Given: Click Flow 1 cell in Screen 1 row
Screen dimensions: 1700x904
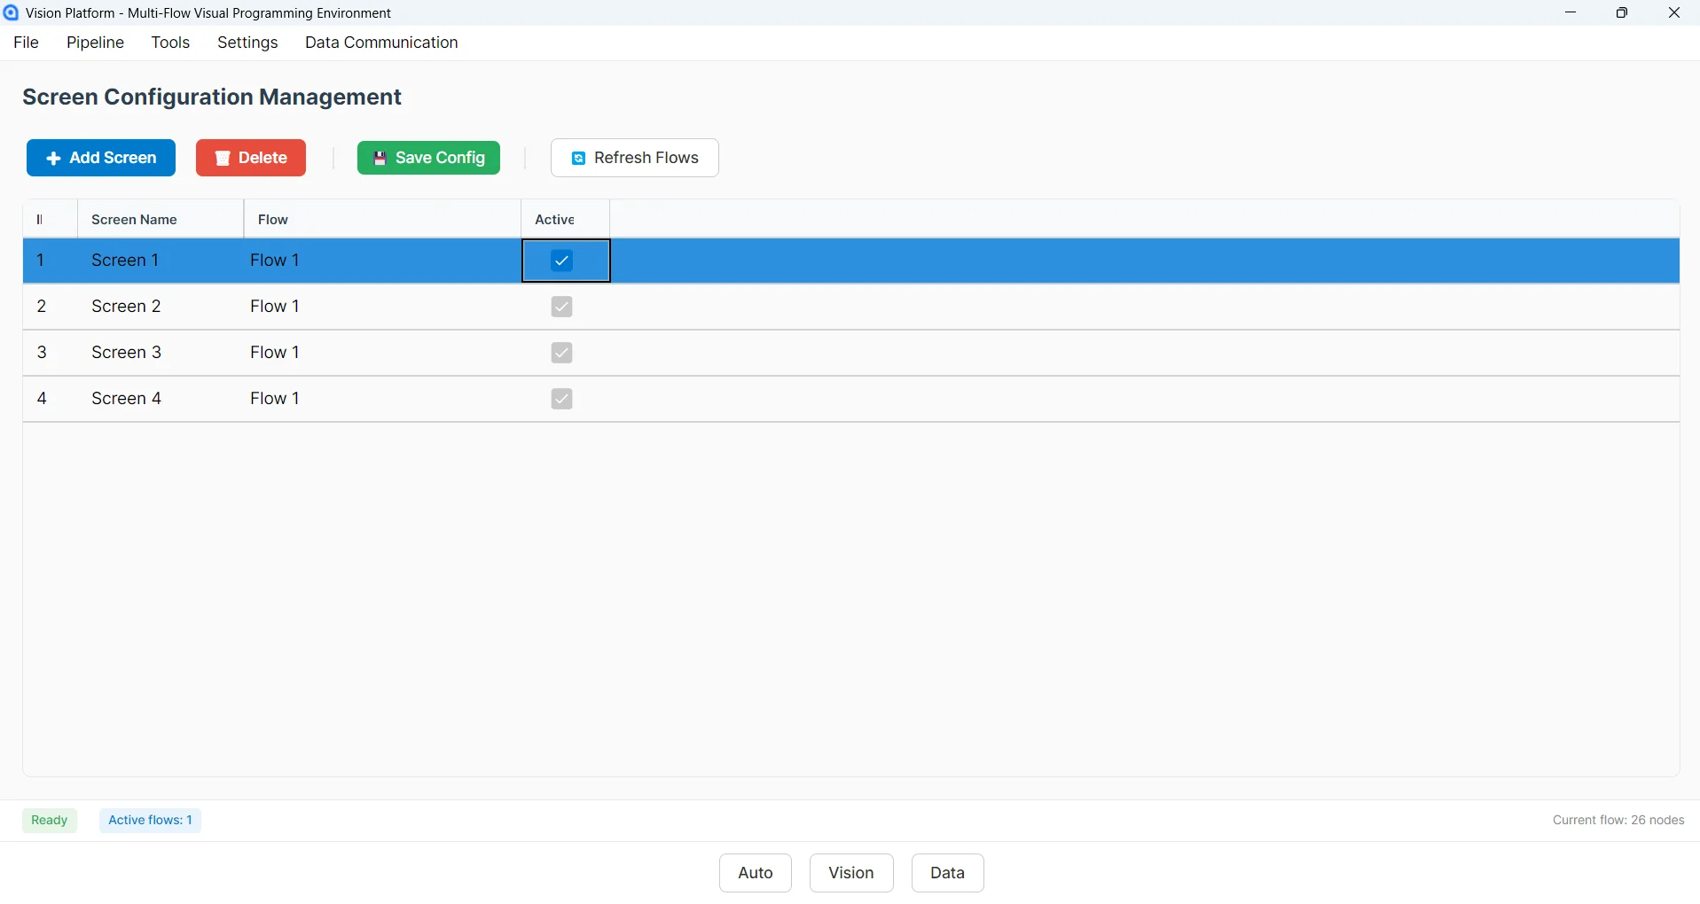Looking at the screenshot, I should point(382,261).
